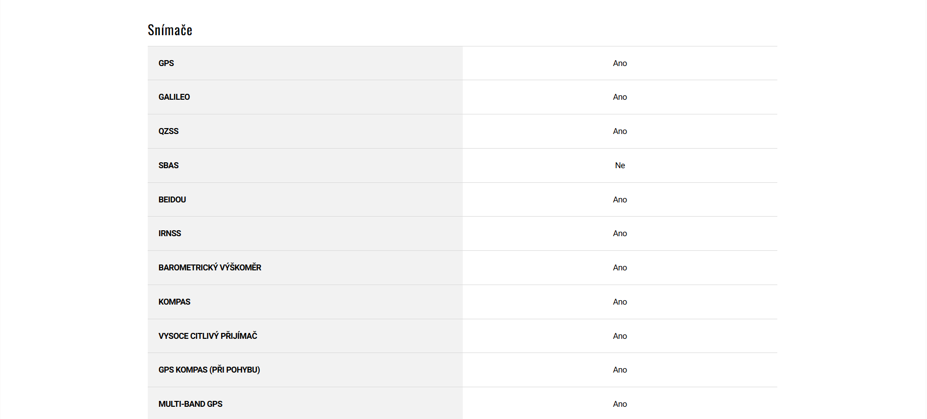Click the GALILEO row label
The width and height of the screenshot is (927, 419).
(x=174, y=97)
